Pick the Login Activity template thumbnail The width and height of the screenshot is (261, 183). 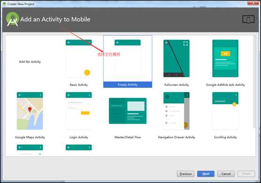click(x=79, y=111)
